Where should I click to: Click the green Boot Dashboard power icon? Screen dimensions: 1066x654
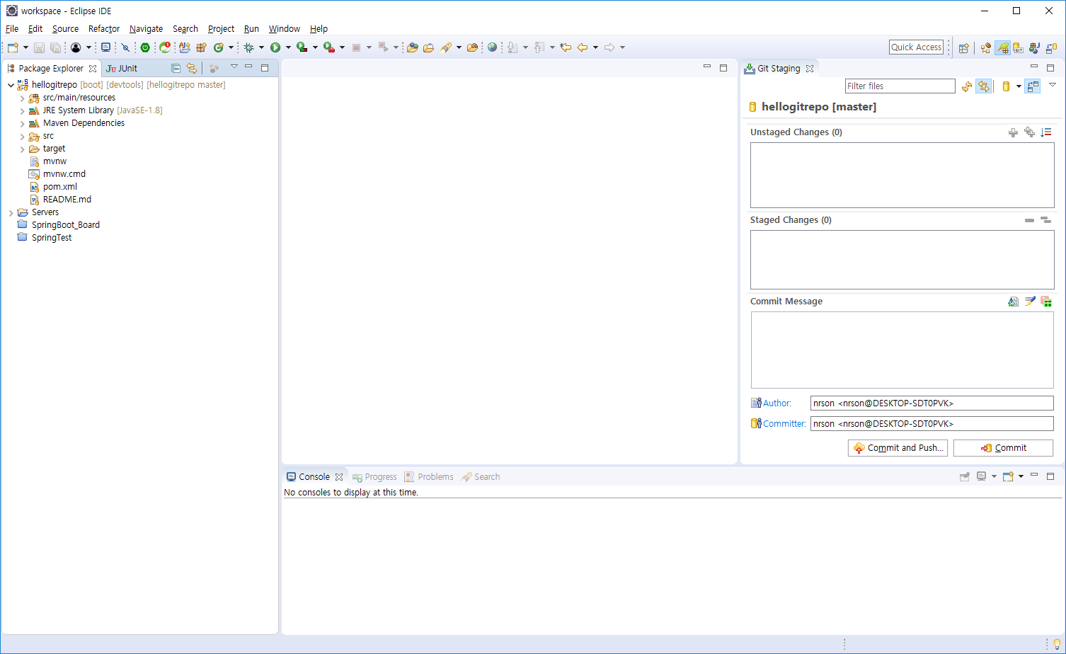click(145, 47)
